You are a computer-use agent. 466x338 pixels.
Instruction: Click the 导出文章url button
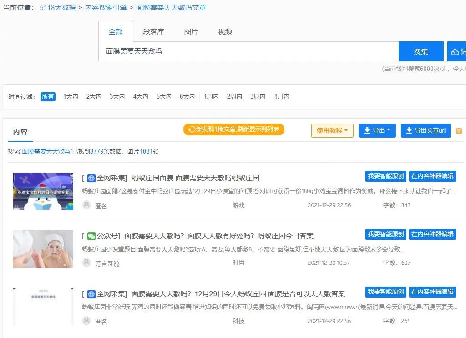point(426,130)
